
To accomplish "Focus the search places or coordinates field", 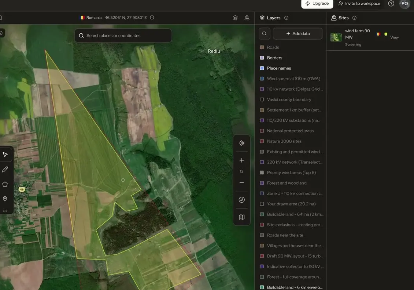I will (123, 36).
